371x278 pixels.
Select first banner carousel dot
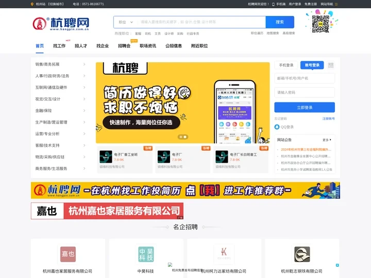click(x=181, y=137)
